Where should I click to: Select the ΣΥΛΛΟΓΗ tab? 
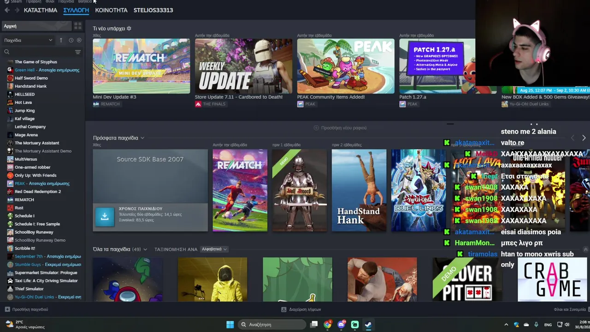point(76,10)
